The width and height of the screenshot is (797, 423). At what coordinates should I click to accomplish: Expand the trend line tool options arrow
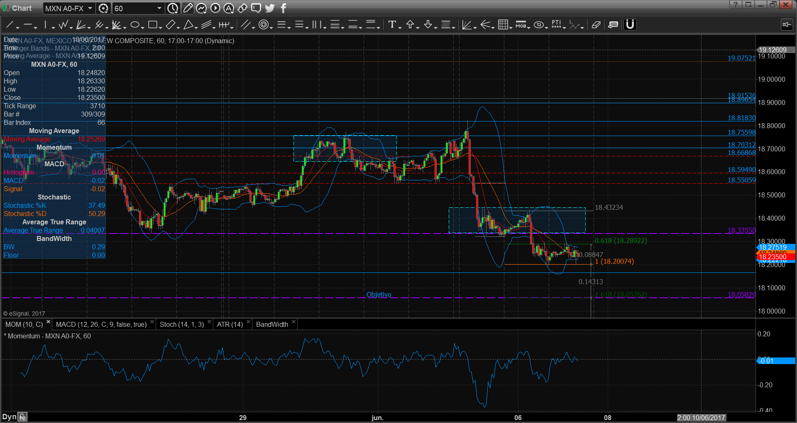coord(18,27)
